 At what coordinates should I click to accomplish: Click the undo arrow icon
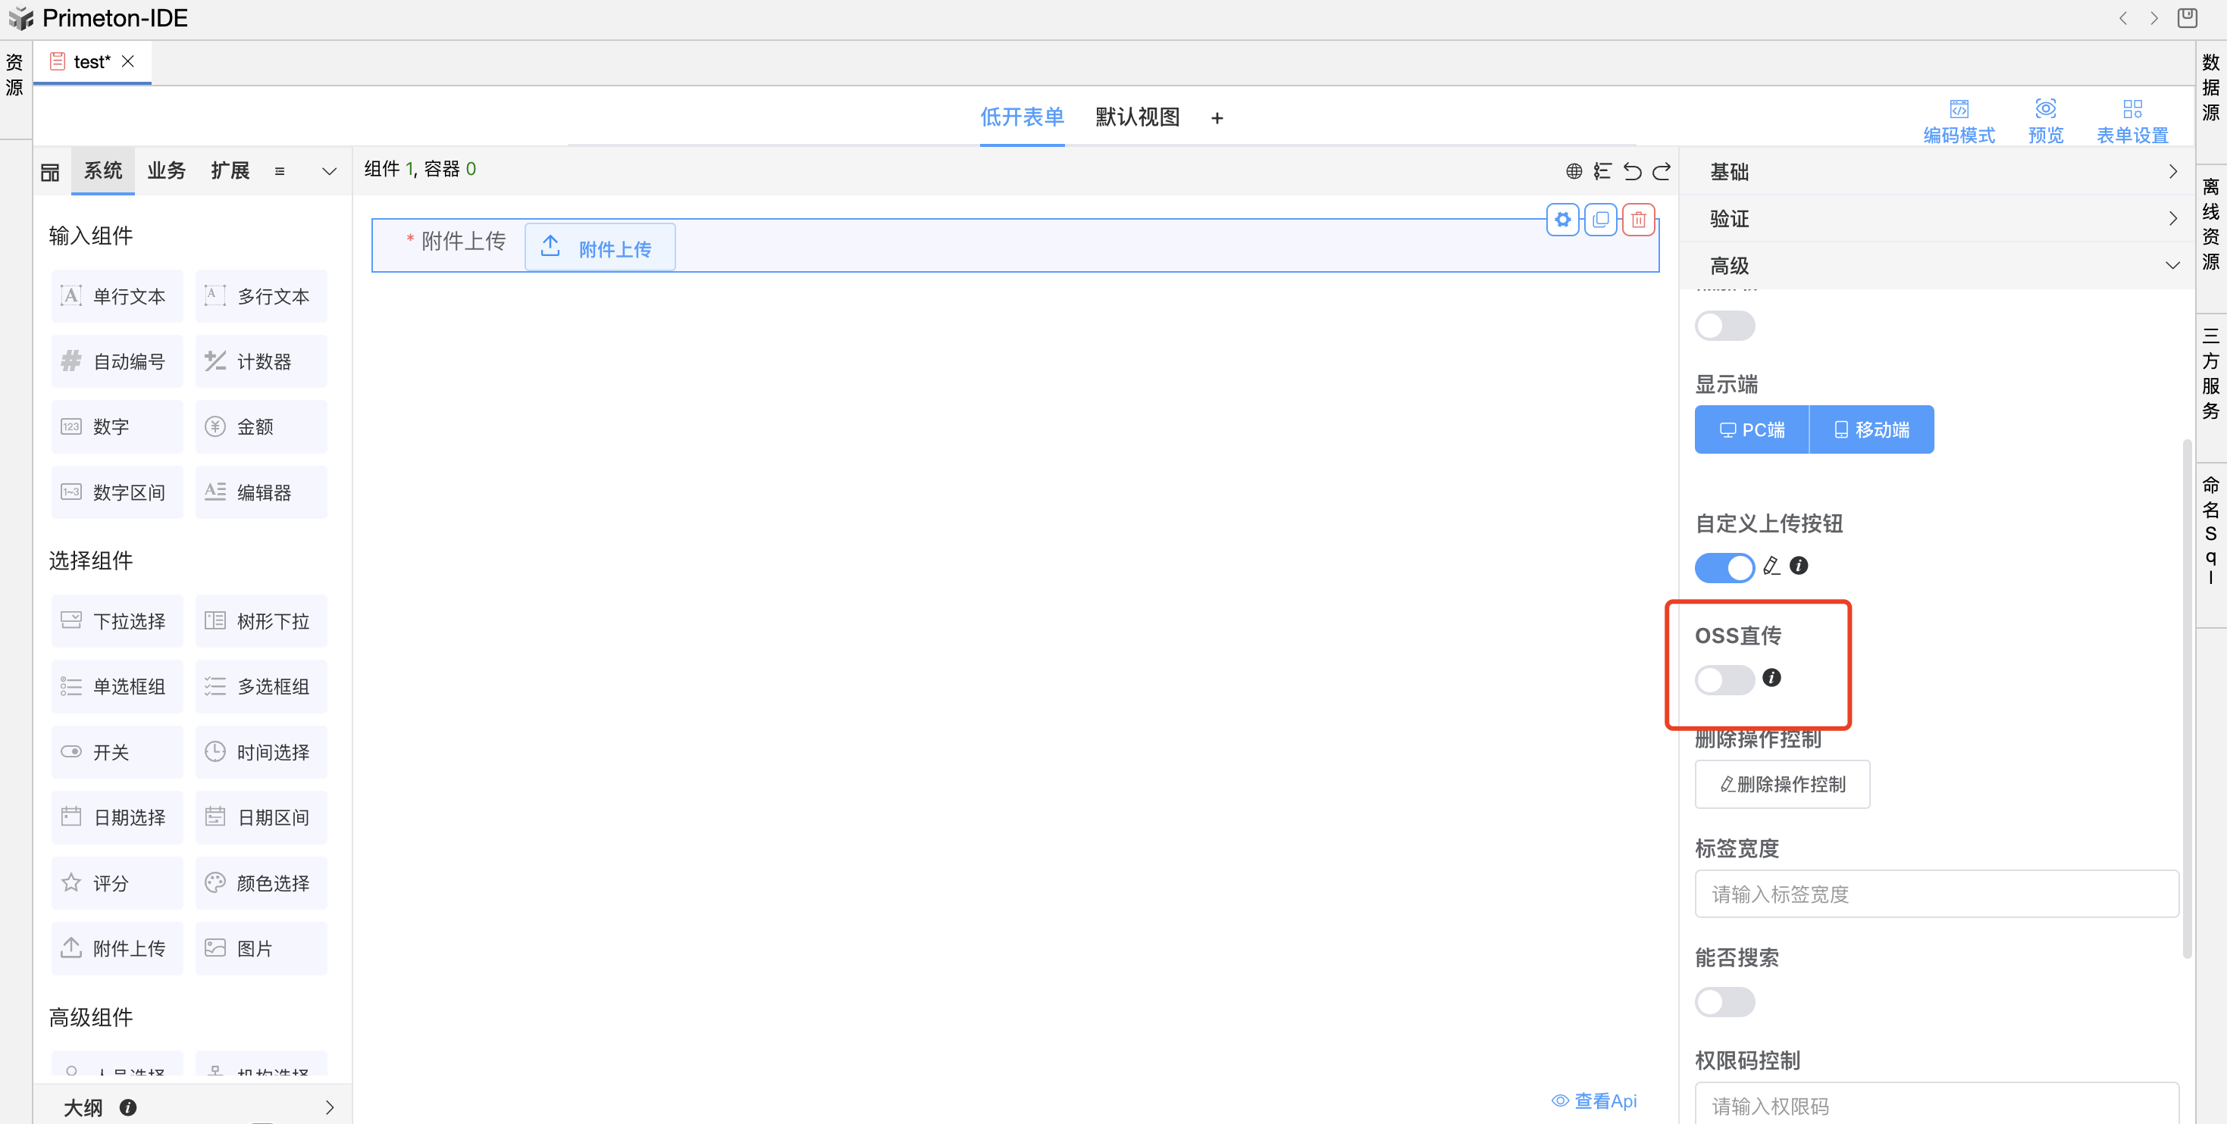pos(1631,171)
